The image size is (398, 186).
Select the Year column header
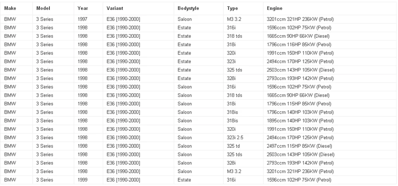click(x=83, y=8)
